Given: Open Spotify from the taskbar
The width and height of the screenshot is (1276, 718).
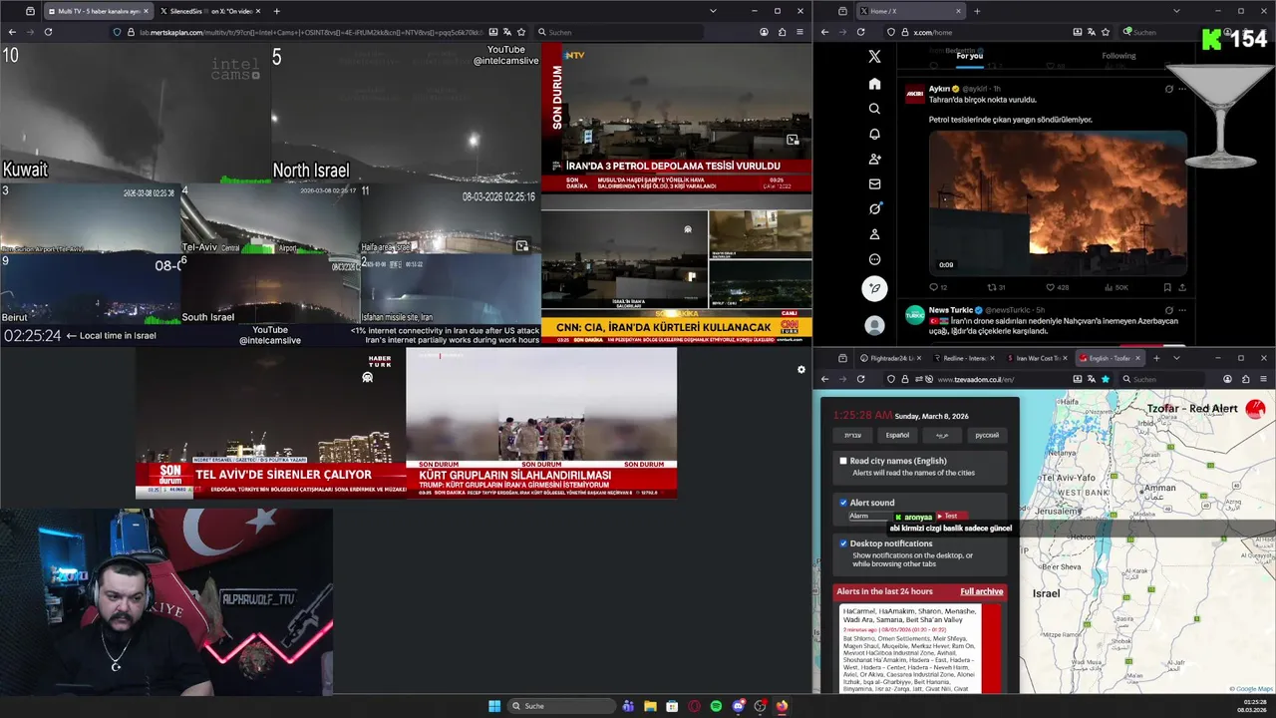Looking at the screenshot, I should click(x=716, y=706).
